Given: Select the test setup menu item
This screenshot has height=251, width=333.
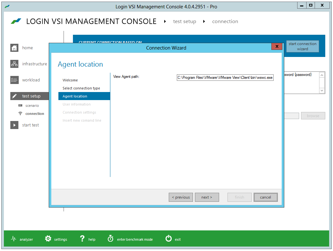Looking at the screenshot, I should click(x=29, y=96).
